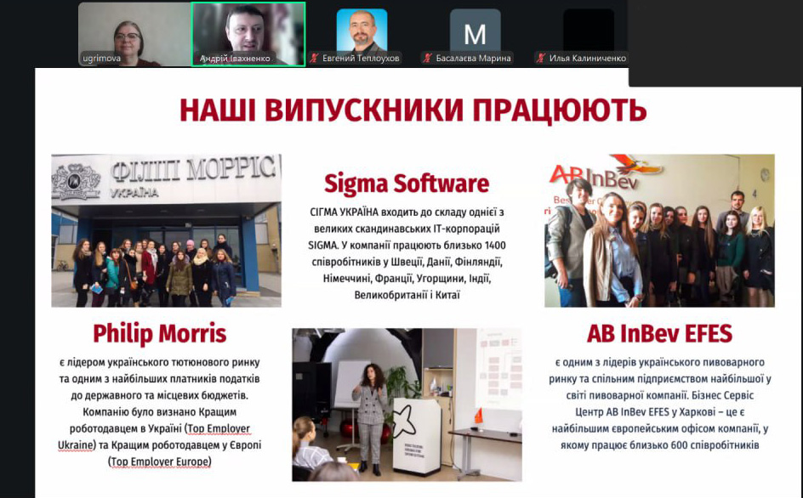Click the Sigma Software heading
Viewport: 803px width, 498px height.
click(x=407, y=184)
